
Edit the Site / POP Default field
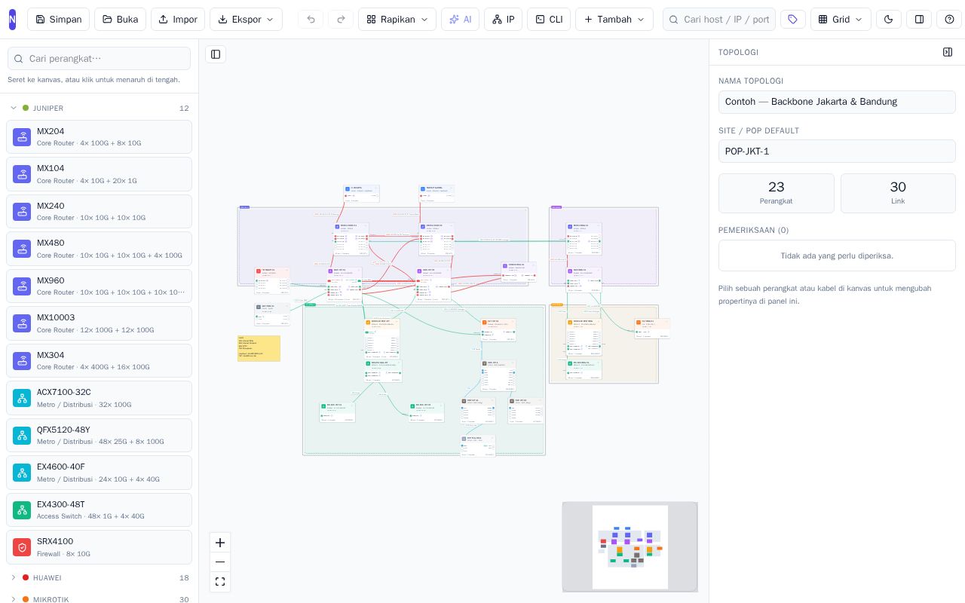pyautogui.click(x=837, y=152)
